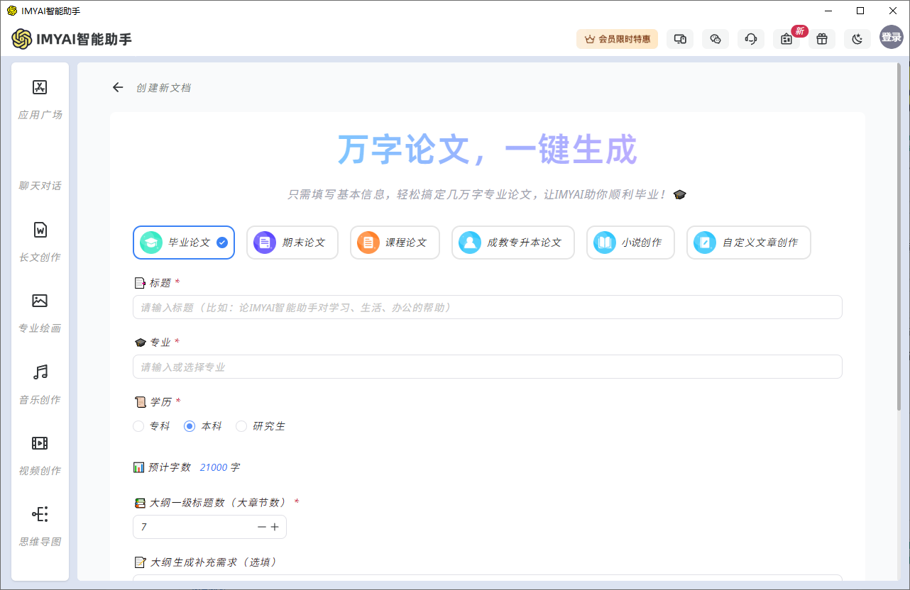
Task: Click the 登录 login avatar button
Action: [892, 37]
